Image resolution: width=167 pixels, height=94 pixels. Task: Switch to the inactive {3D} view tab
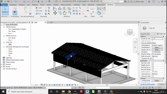pyautogui.click(x=51, y=22)
